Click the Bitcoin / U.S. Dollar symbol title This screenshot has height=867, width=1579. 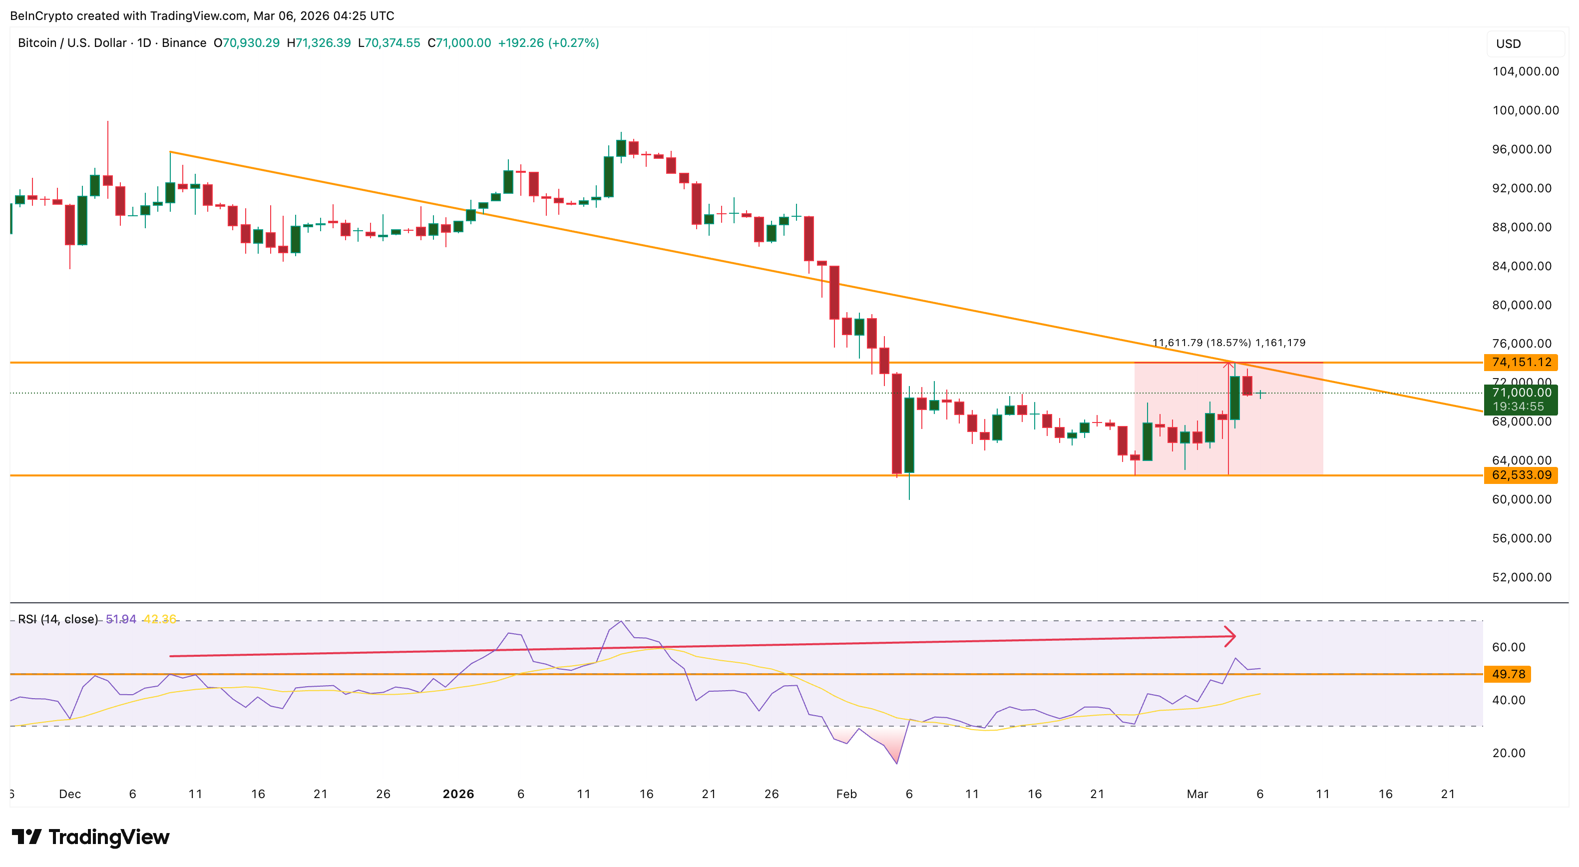coord(72,43)
